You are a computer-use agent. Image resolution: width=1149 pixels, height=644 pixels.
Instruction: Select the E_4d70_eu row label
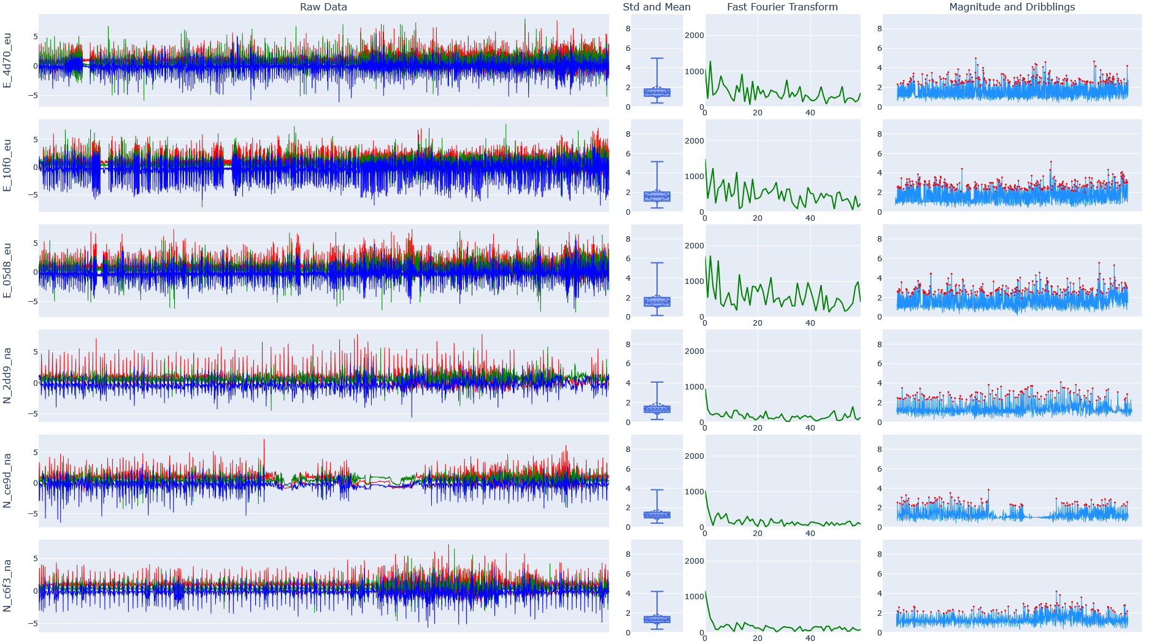click(7, 61)
